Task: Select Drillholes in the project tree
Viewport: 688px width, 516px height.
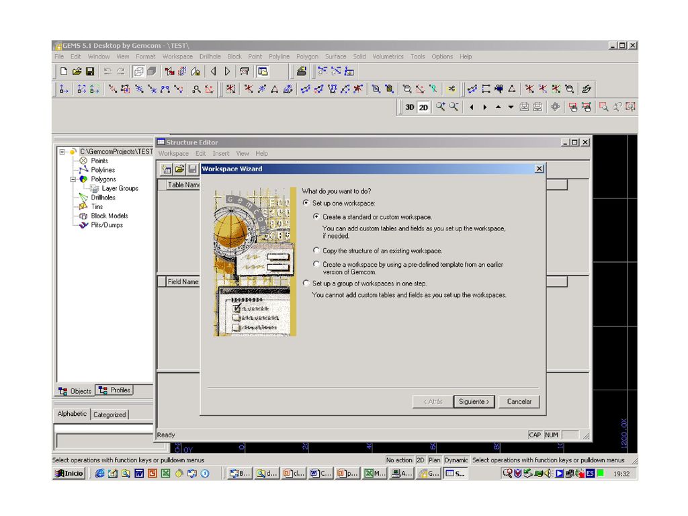Action: click(103, 198)
